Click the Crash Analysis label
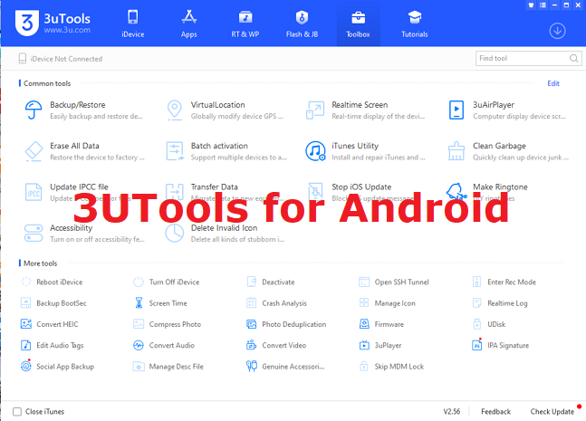Viewport: 586px width, 421px height. pyautogui.click(x=284, y=303)
